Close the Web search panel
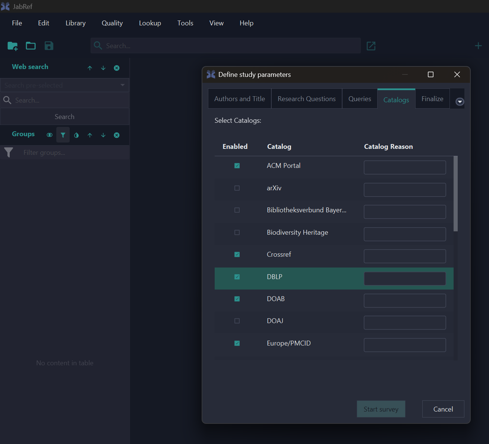 (117, 68)
